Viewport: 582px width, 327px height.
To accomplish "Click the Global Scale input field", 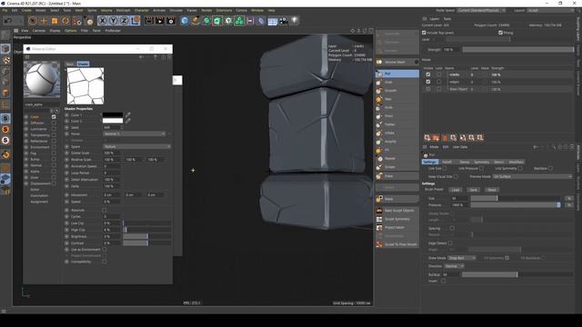I will 111,154.
